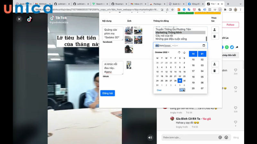
Task: Like the comment with 34 likes
Action: click(235, 88)
